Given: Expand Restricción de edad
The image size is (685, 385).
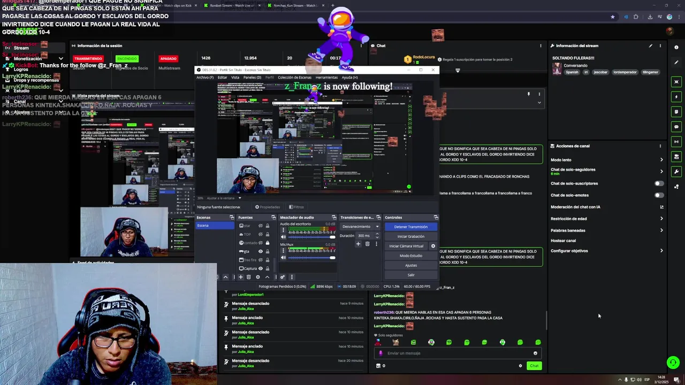Looking at the screenshot, I should 661,219.
